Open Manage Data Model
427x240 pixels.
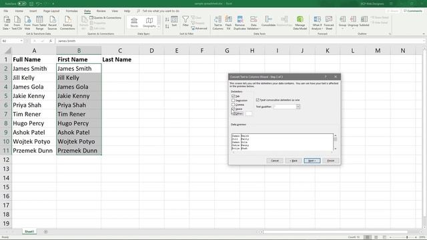tap(300, 23)
